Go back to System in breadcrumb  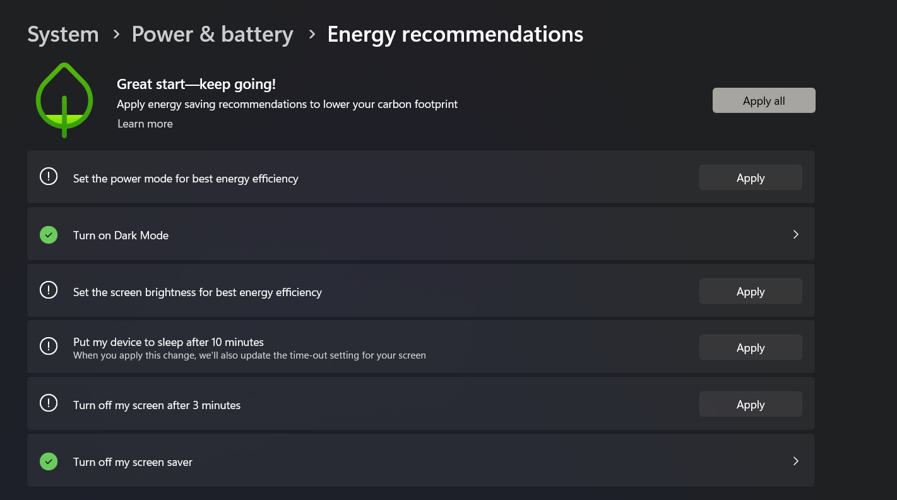pyautogui.click(x=63, y=34)
